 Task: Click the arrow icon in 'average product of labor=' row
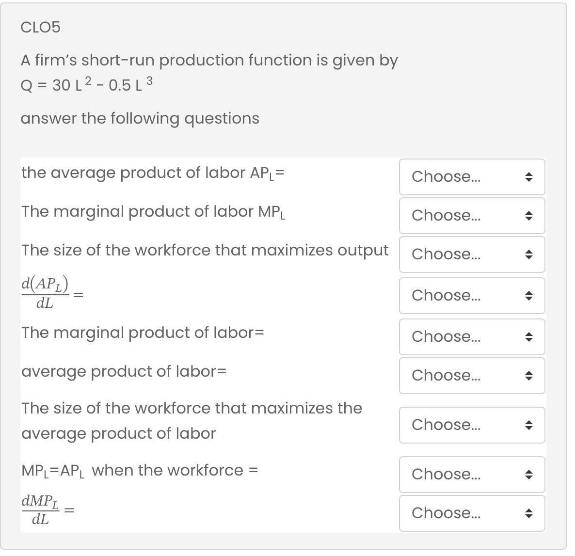point(529,376)
